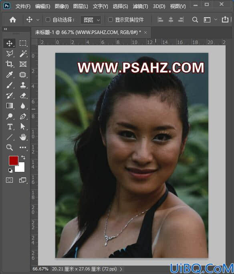Select the Hand tool

tap(23, 137)
